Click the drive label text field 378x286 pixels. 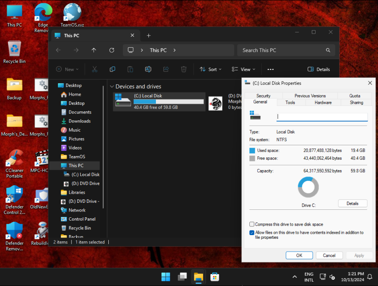click(x=322, y=117)
